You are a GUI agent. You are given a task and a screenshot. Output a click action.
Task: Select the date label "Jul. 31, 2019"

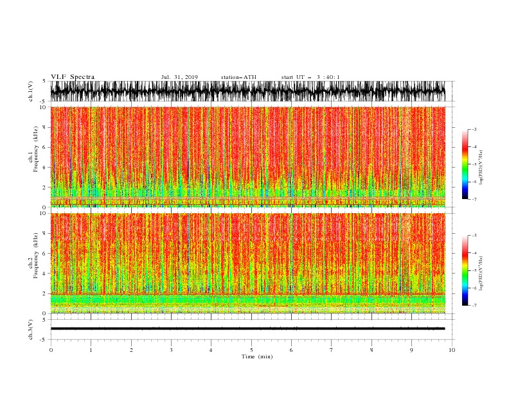pos(179,77)
